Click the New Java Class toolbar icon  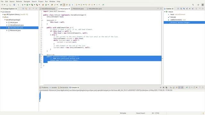(46, 5)
